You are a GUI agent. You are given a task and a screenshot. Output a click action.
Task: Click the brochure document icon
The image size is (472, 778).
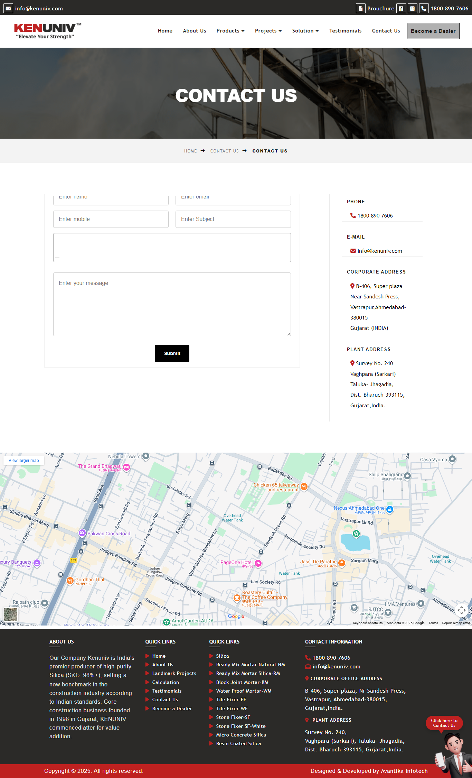(360, 8)
